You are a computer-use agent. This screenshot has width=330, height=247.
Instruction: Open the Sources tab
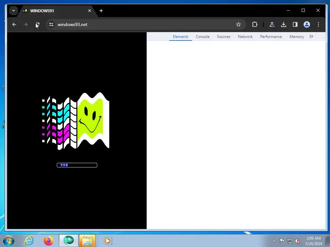click(x=224, y=37)
